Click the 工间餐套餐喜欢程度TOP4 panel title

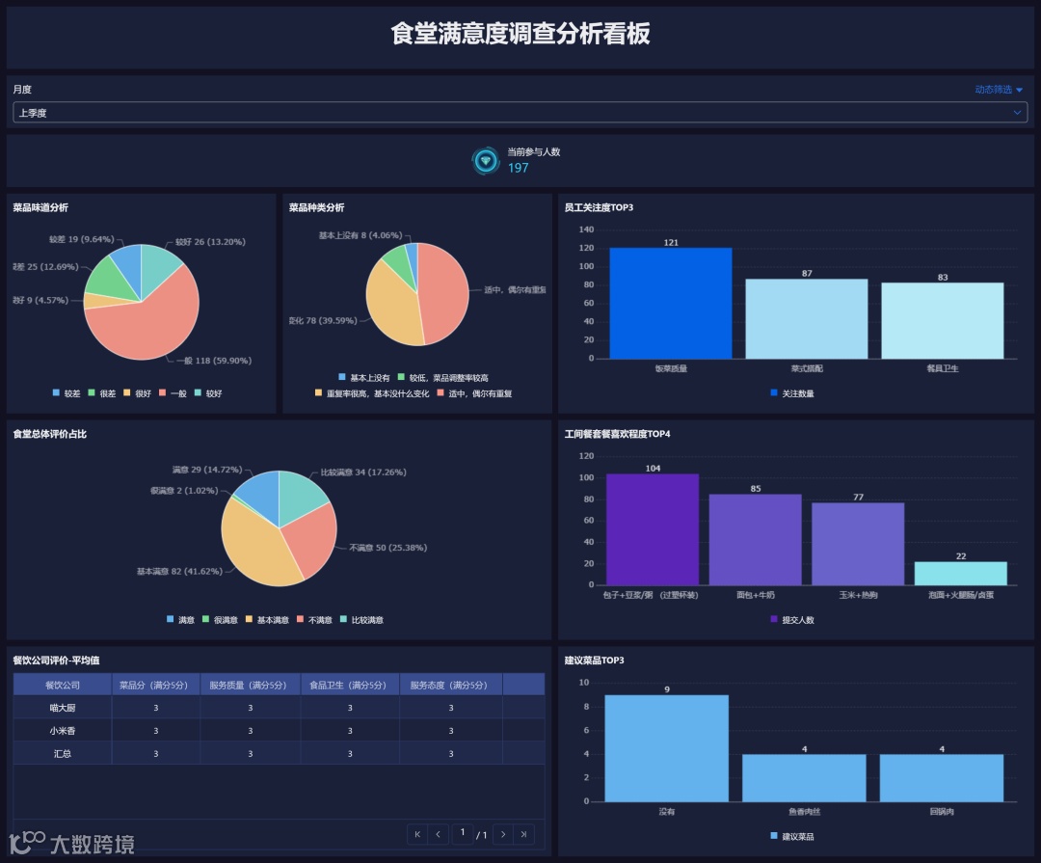click(618, 434)
